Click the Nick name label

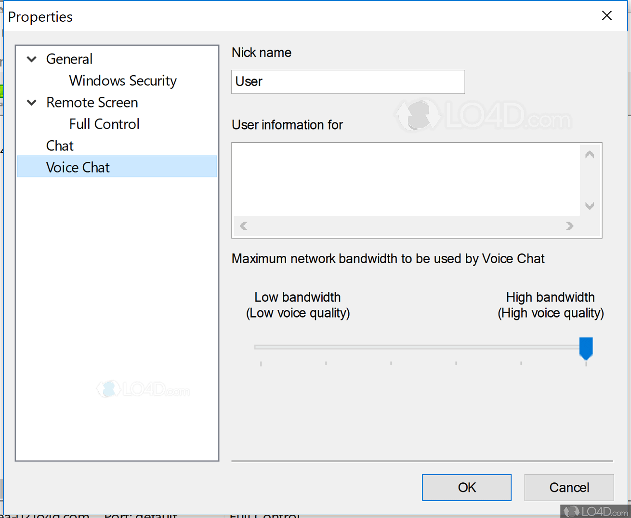[262, 53]
